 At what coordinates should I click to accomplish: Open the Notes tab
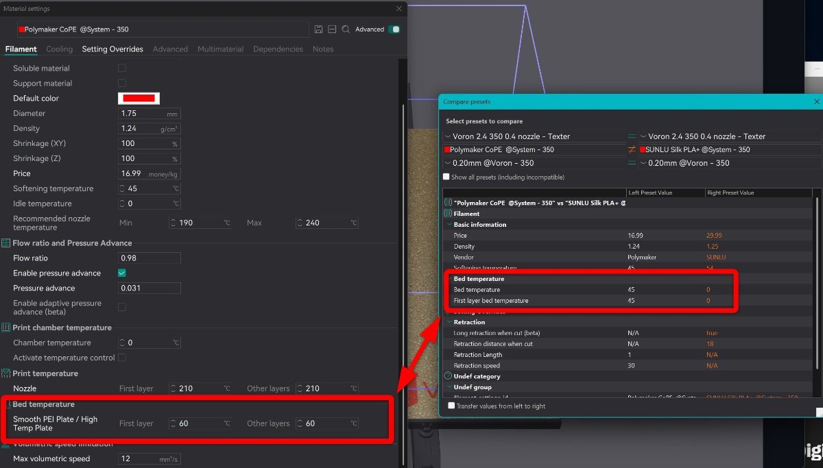coord(323,49)
